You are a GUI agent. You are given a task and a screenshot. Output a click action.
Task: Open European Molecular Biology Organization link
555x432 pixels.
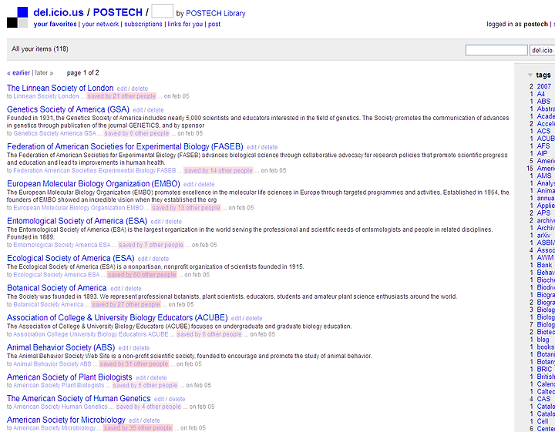(x=93, y=184)
